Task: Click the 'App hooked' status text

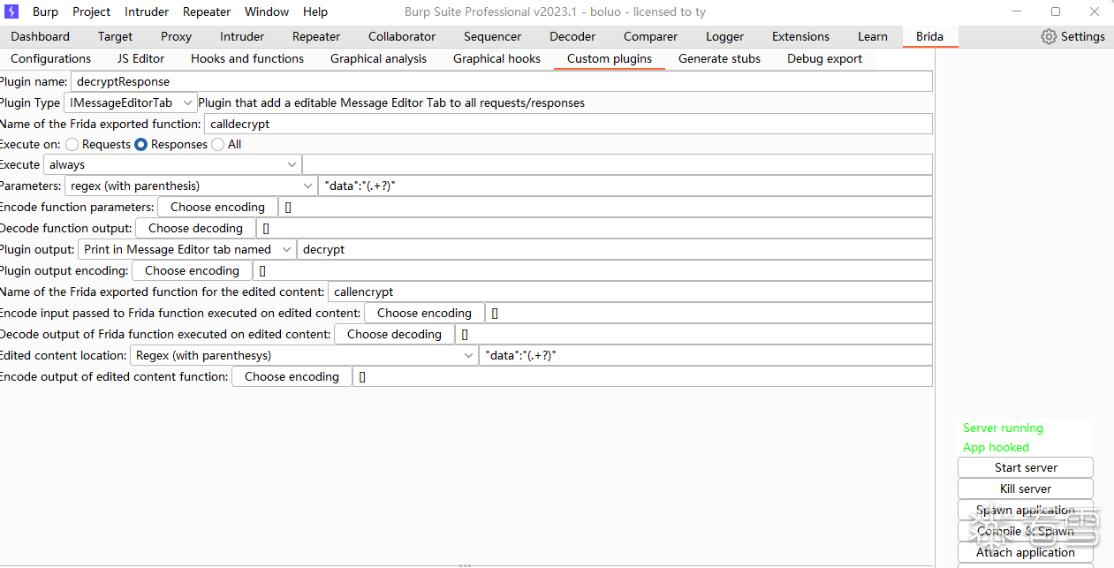Action: tap(996, 447)
